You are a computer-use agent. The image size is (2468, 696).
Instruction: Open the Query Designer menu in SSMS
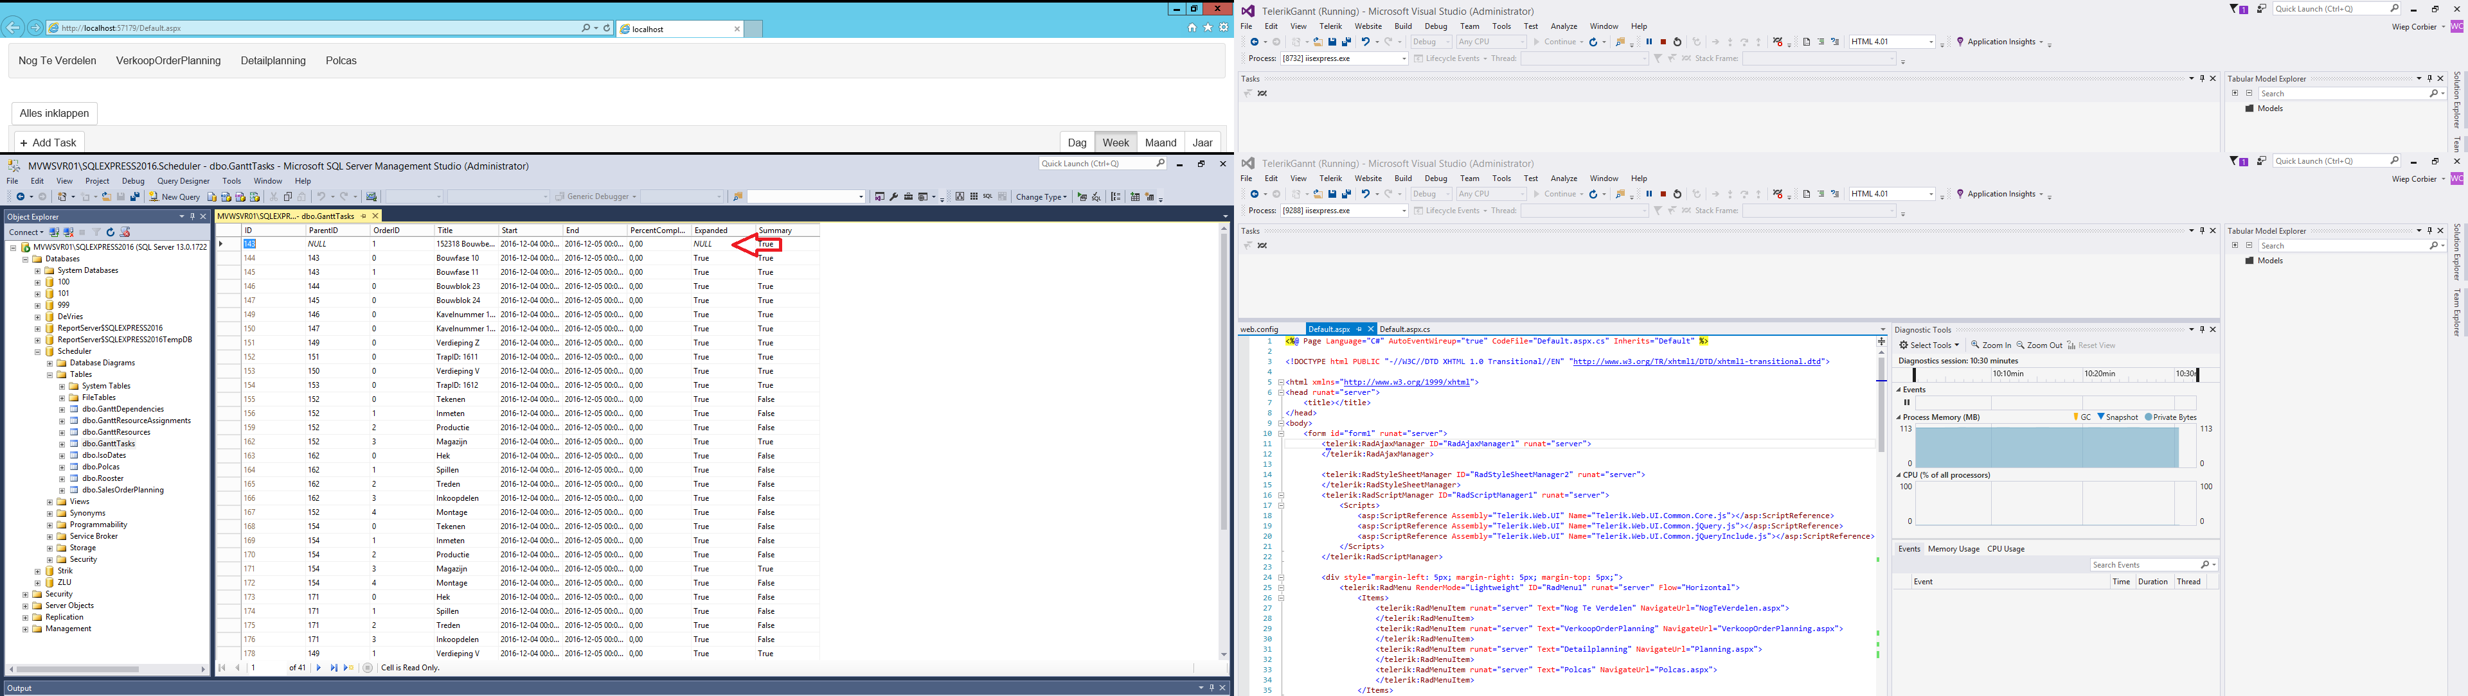click(183, 181)
